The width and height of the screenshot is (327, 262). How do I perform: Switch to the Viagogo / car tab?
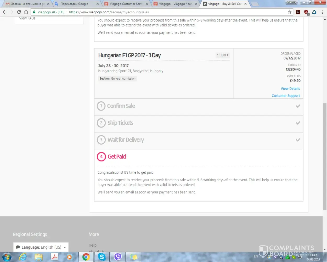176,4
